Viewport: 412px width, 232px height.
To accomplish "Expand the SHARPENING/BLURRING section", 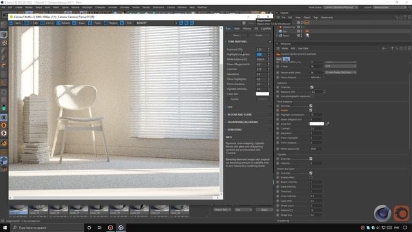I will (226, 122).
